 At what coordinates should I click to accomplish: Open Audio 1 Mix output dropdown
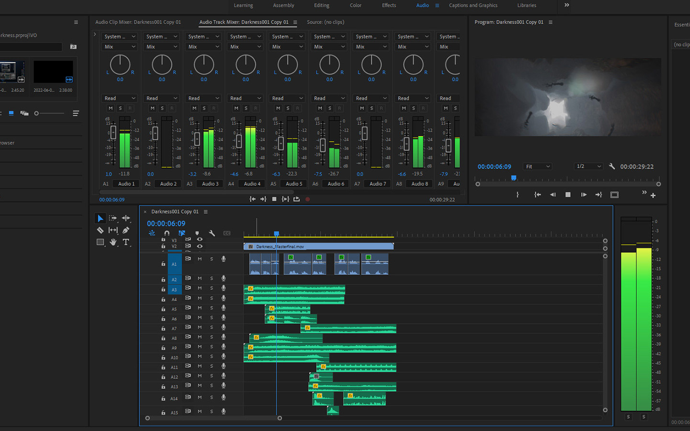[120, 46]
